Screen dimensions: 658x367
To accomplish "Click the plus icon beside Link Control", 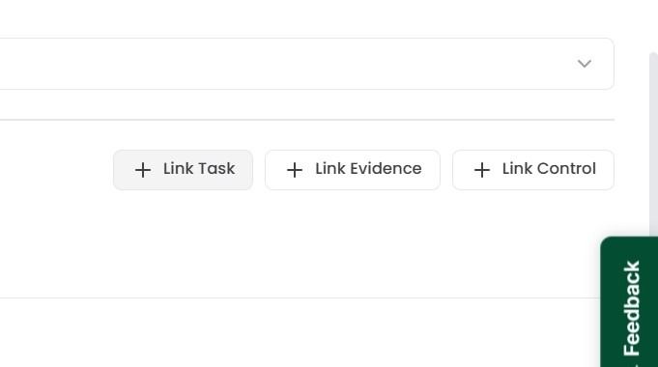I will 482,170.
